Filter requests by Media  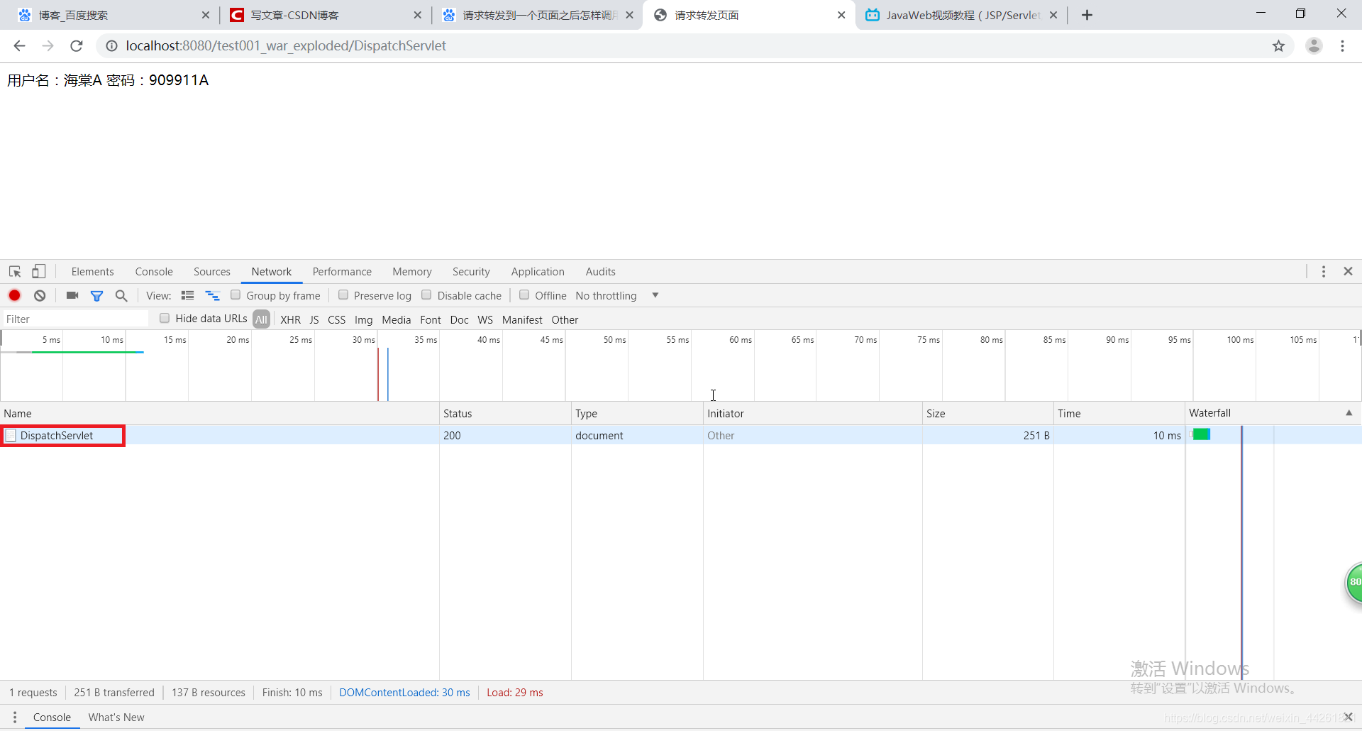point(397,320)
